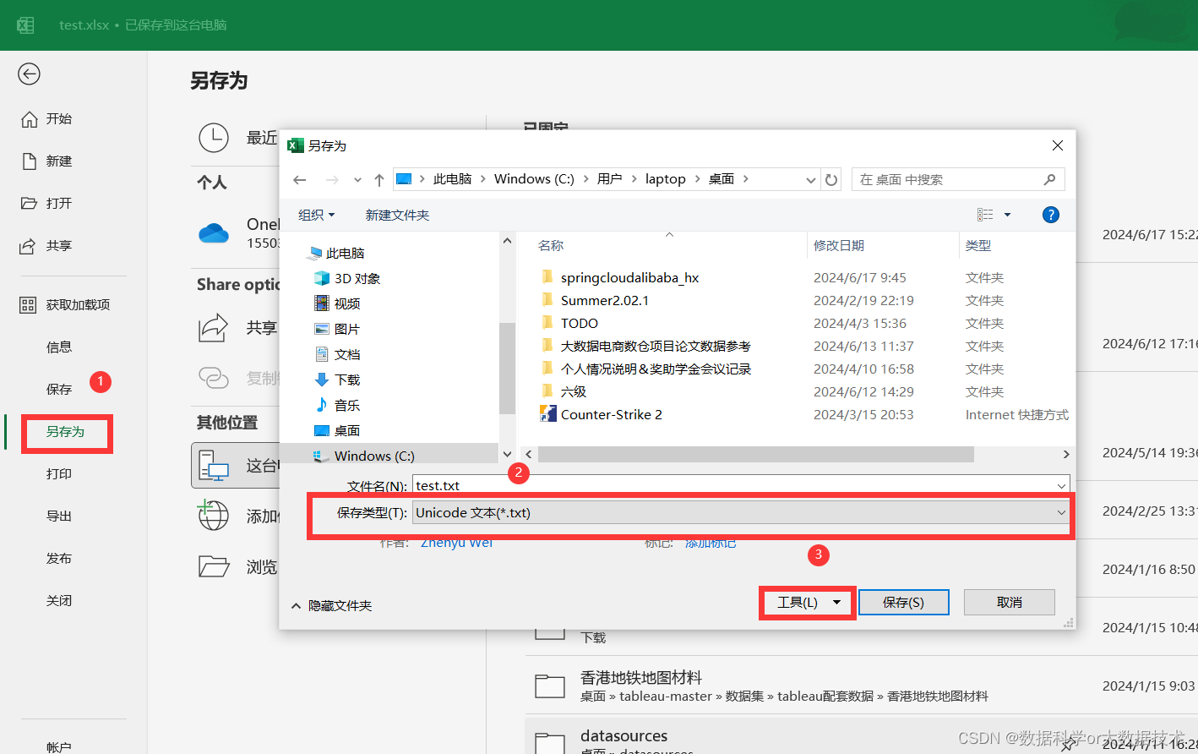Open the 保存类型 file type dropdown
1198x754 pixels.
coord(1061,512)
